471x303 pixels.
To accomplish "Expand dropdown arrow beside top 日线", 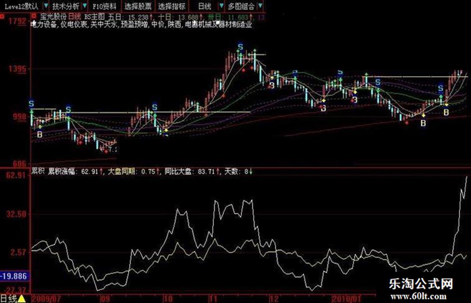I will click(221, 5).
